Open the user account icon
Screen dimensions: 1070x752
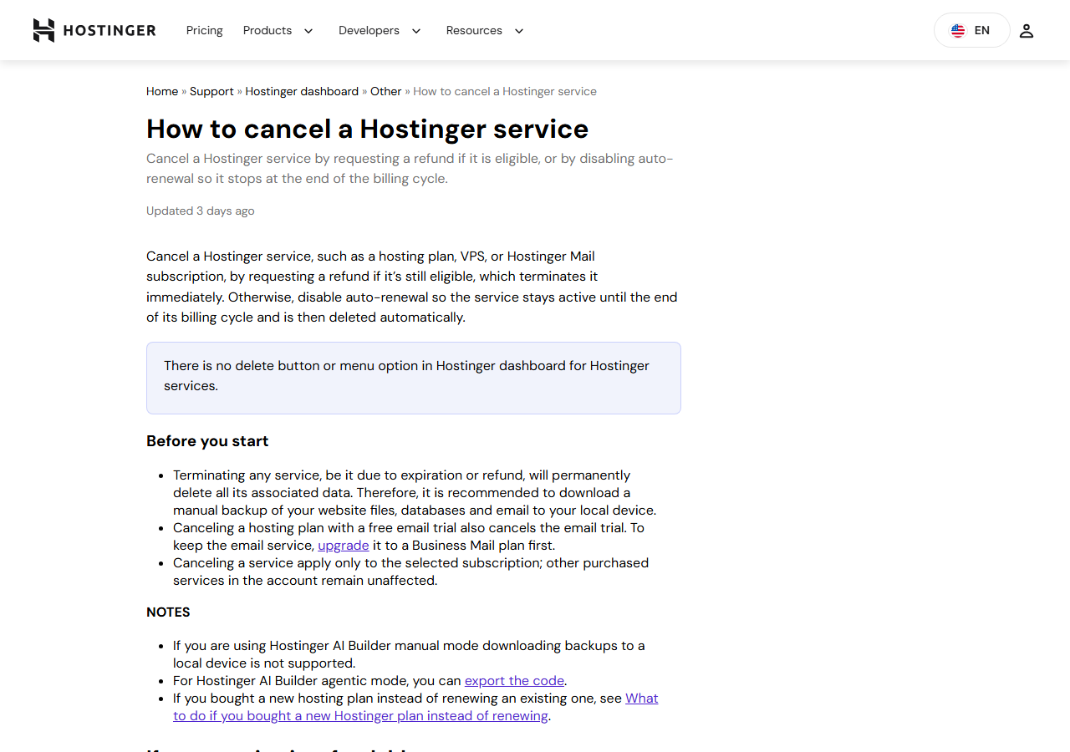tap(1027, 31)
